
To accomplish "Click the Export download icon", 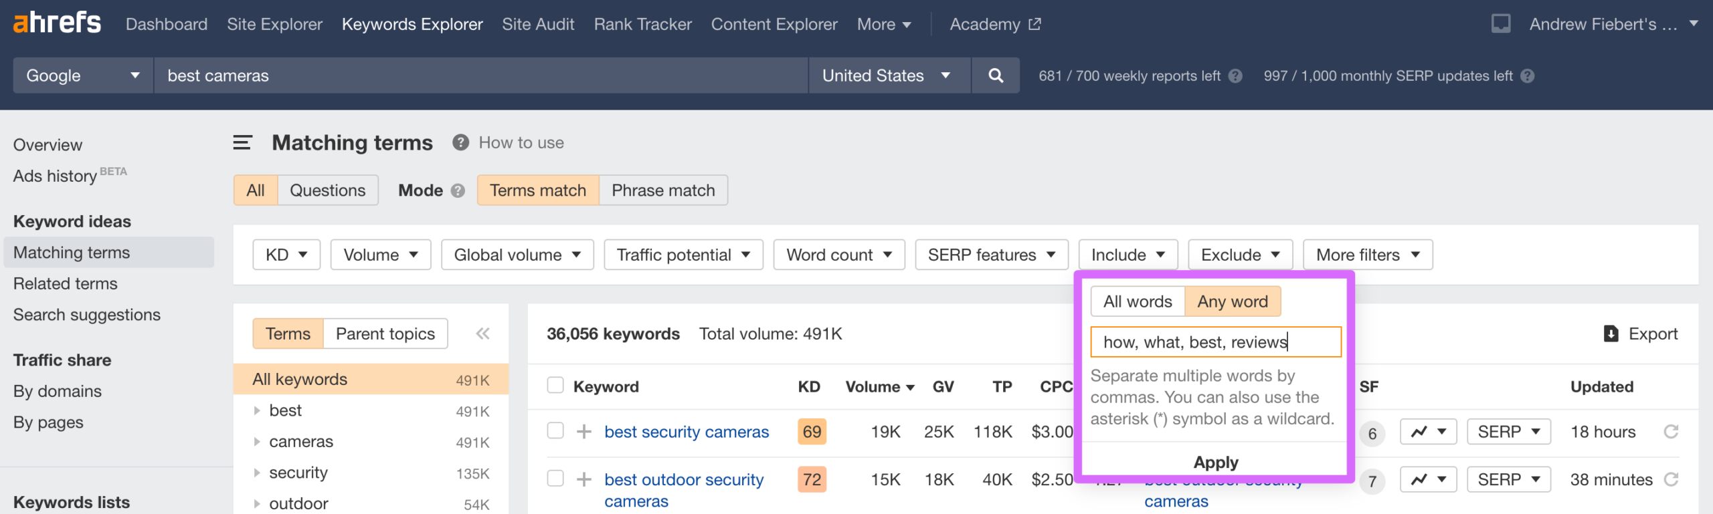I will click(x=1611, y=334).
